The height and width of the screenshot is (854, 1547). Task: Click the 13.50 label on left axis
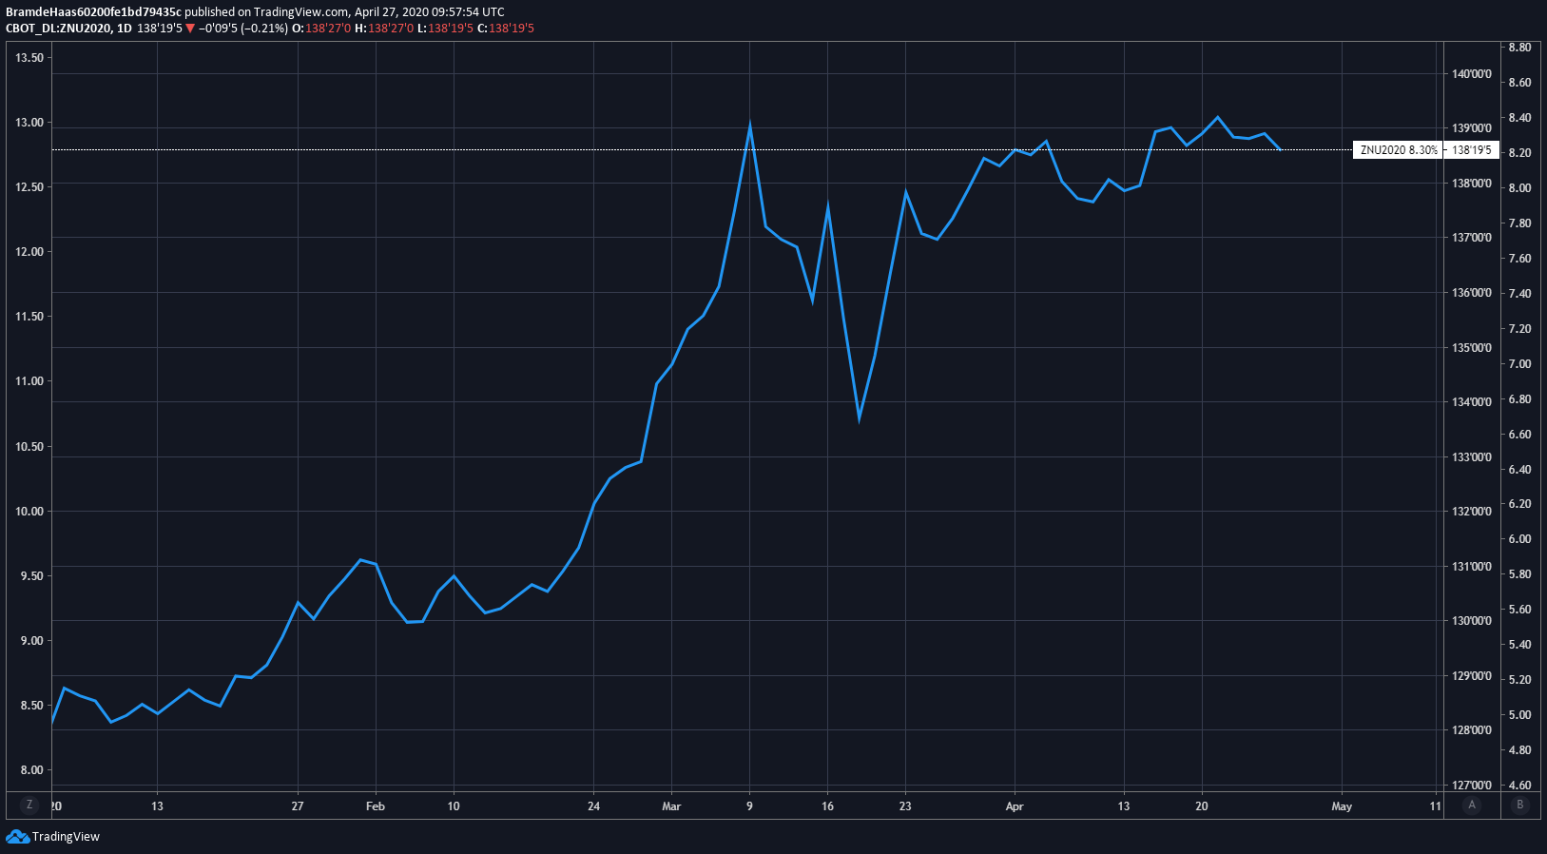pos(29,58)
